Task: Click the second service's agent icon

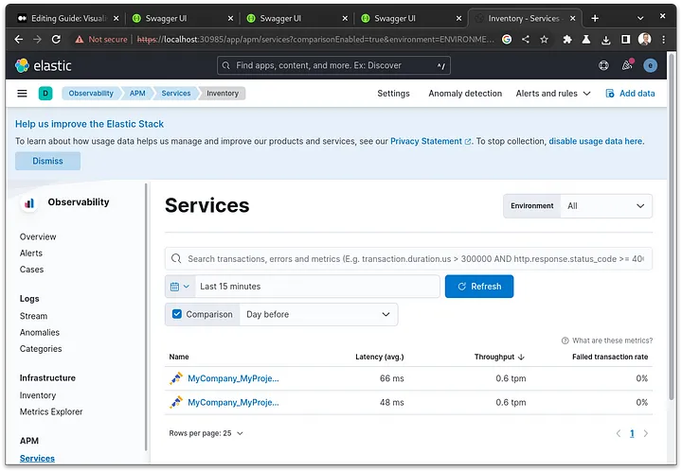Action: pos(176,402)
